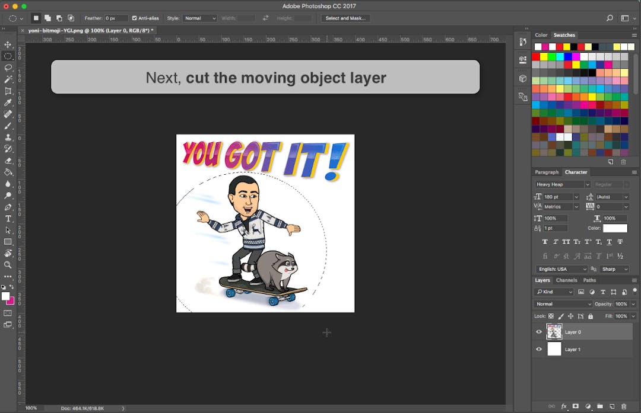This screenshot has width=641, height=413.
Task: Select the Zoom tool
Action: pyautogui.click(x=8, y=265)
